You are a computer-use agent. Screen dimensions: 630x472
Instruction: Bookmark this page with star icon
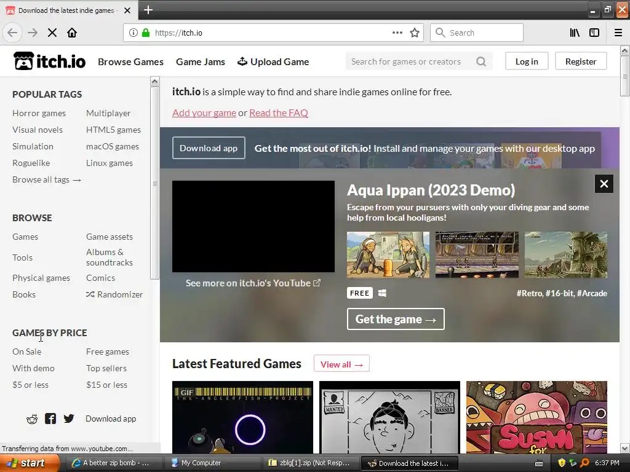pos(415,33)
